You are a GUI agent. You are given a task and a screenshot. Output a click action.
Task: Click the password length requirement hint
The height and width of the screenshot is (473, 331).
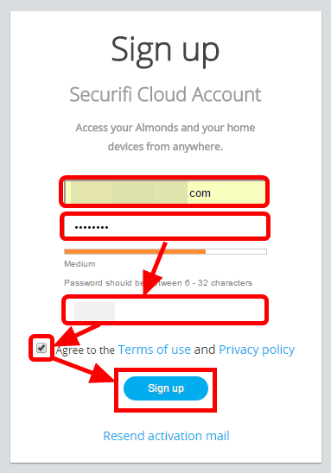[158, 283]
